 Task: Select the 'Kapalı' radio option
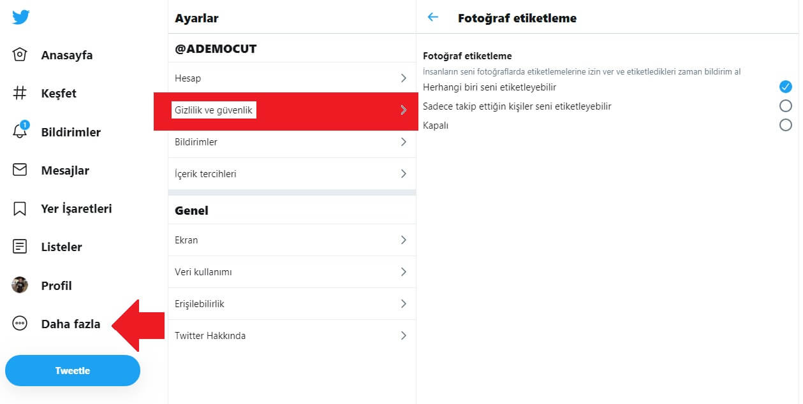point(786,125)
